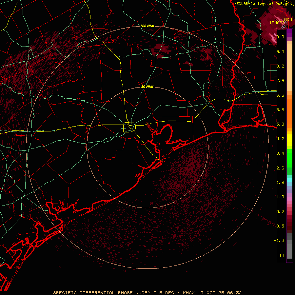
Task: Click the 1.8 value on the color scale
Action: 280,183
